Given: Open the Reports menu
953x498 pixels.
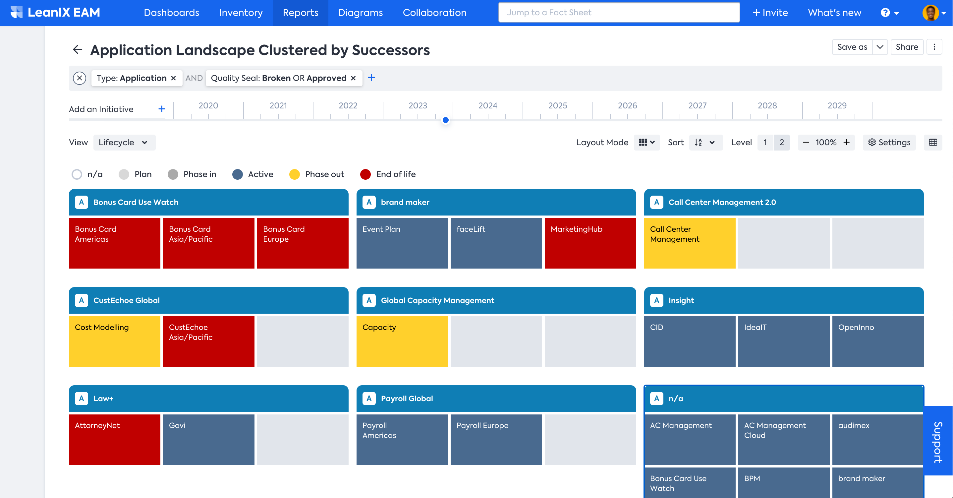Looking at the screenshot, I should tap(301, 13).
